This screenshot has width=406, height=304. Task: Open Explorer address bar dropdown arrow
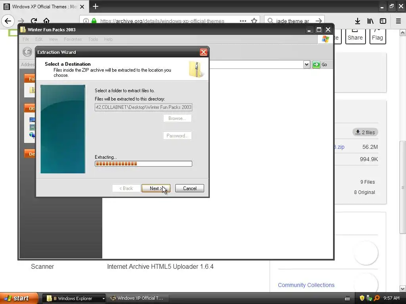pos(306,65)
